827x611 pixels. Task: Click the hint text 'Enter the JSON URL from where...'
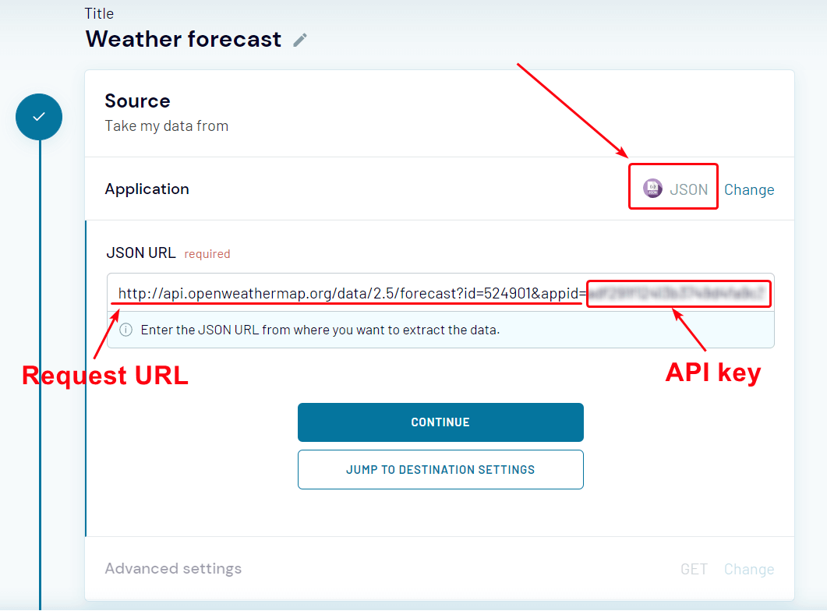click(320, 330)
